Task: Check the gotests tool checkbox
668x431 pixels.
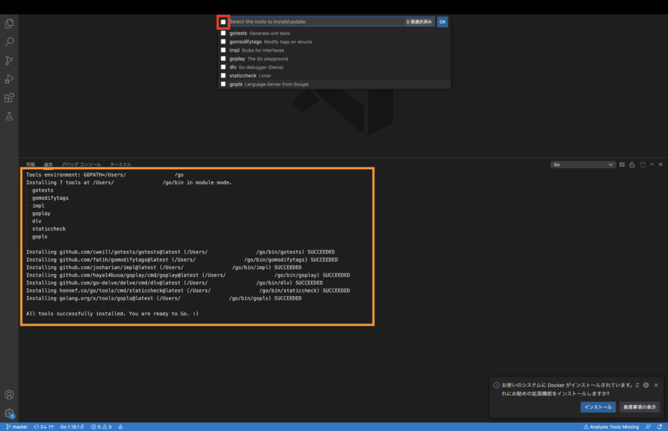Action: (223, 33)
